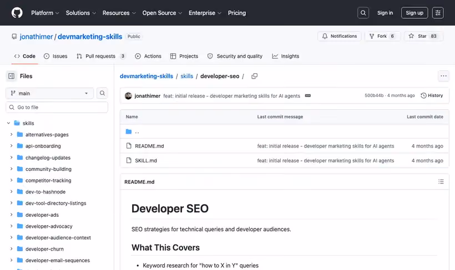Click the jonathimer owner link
455x270 pixels.
click(36, 37)
